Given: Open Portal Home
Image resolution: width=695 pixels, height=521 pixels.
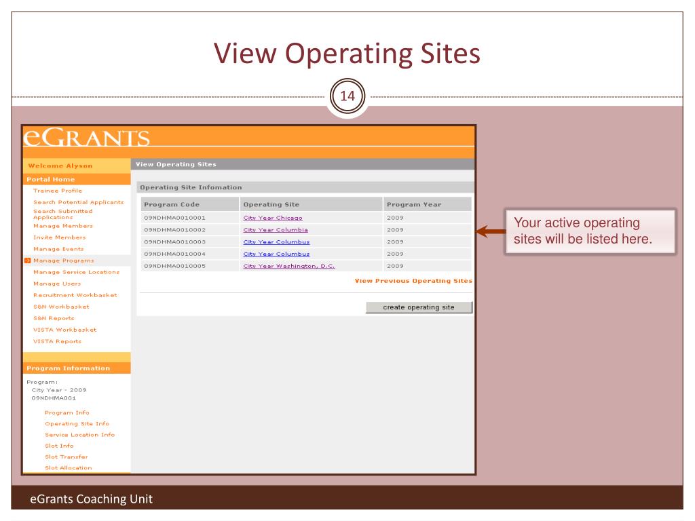Looking at the screenshot, I should pos(50,179).
